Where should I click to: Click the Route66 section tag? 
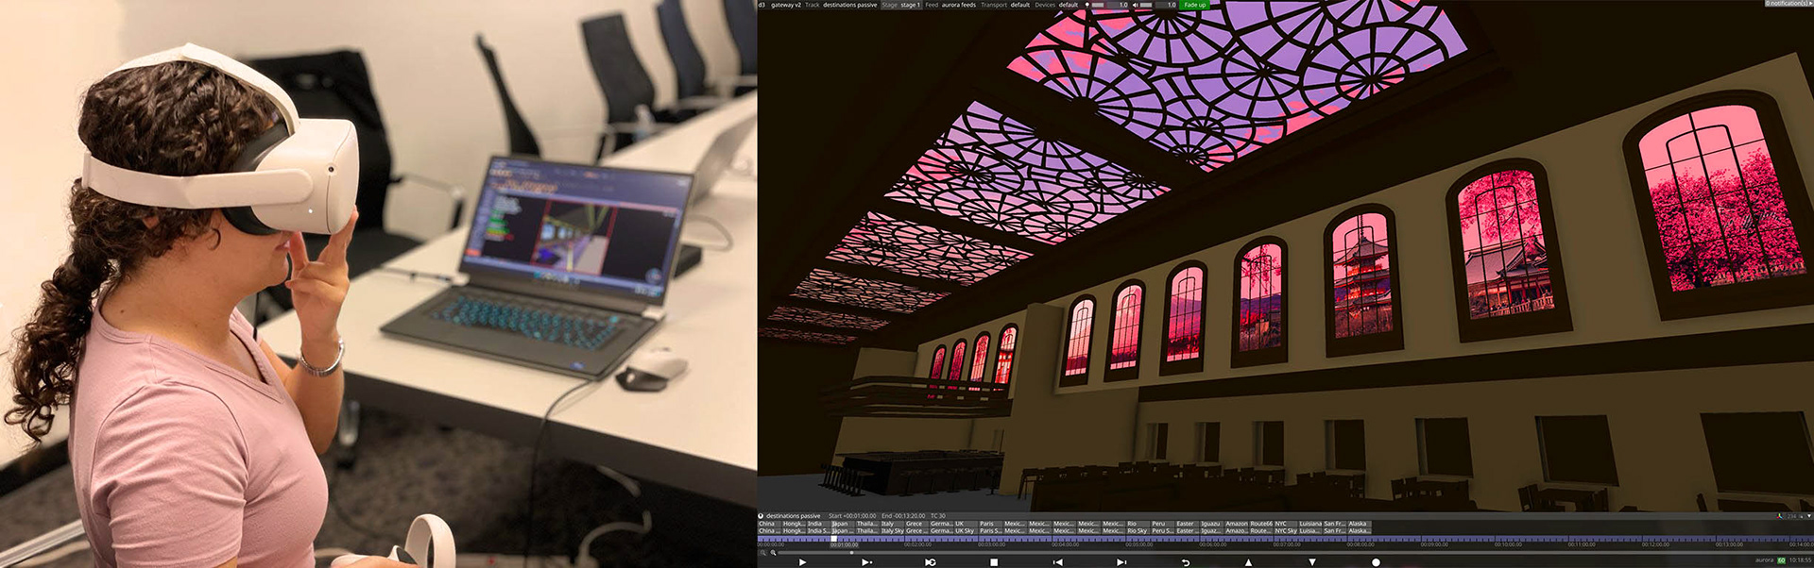[x=1260, y=524]
